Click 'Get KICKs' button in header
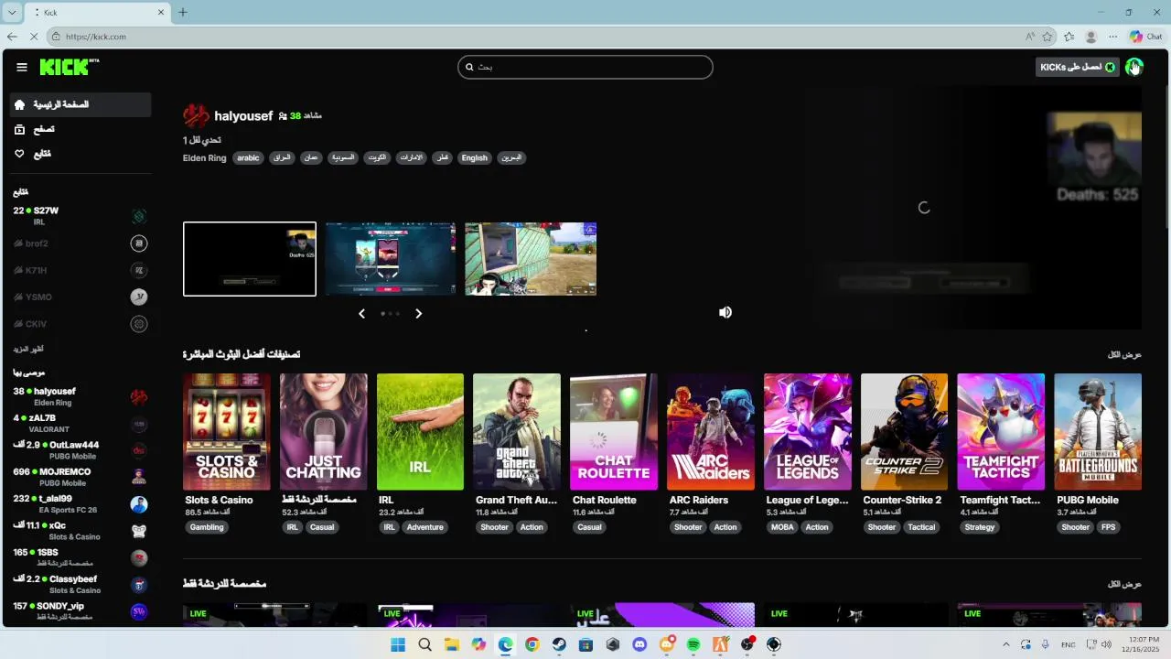 (x=1078, y=67)
